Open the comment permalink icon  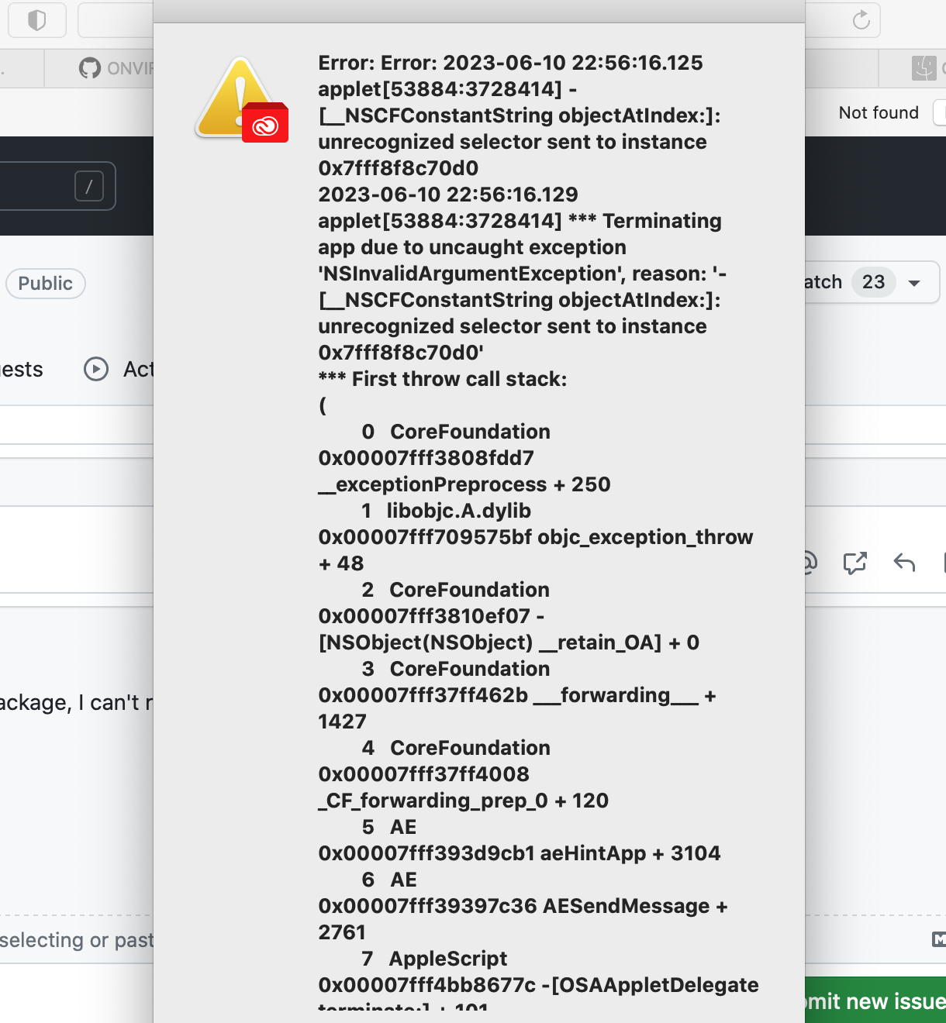point(855,563)
